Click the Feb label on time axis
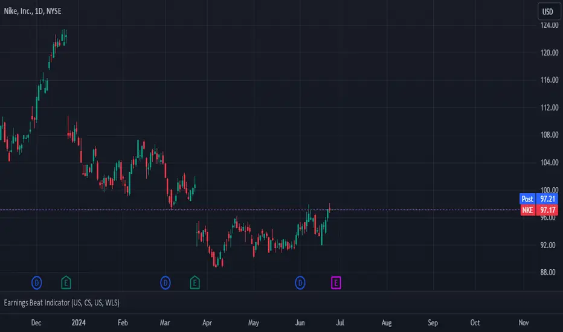This screenshot has width=563, height=332. coord(123,323)
